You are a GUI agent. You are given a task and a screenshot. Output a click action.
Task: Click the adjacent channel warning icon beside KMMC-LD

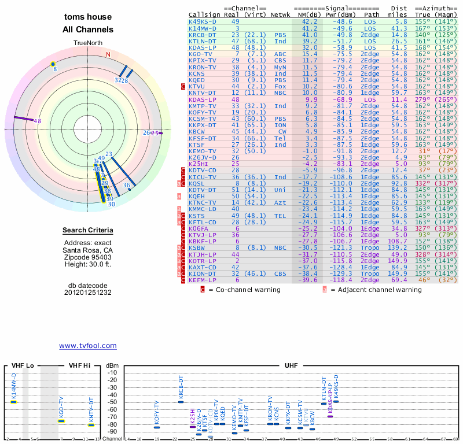[x=179, y=209]
